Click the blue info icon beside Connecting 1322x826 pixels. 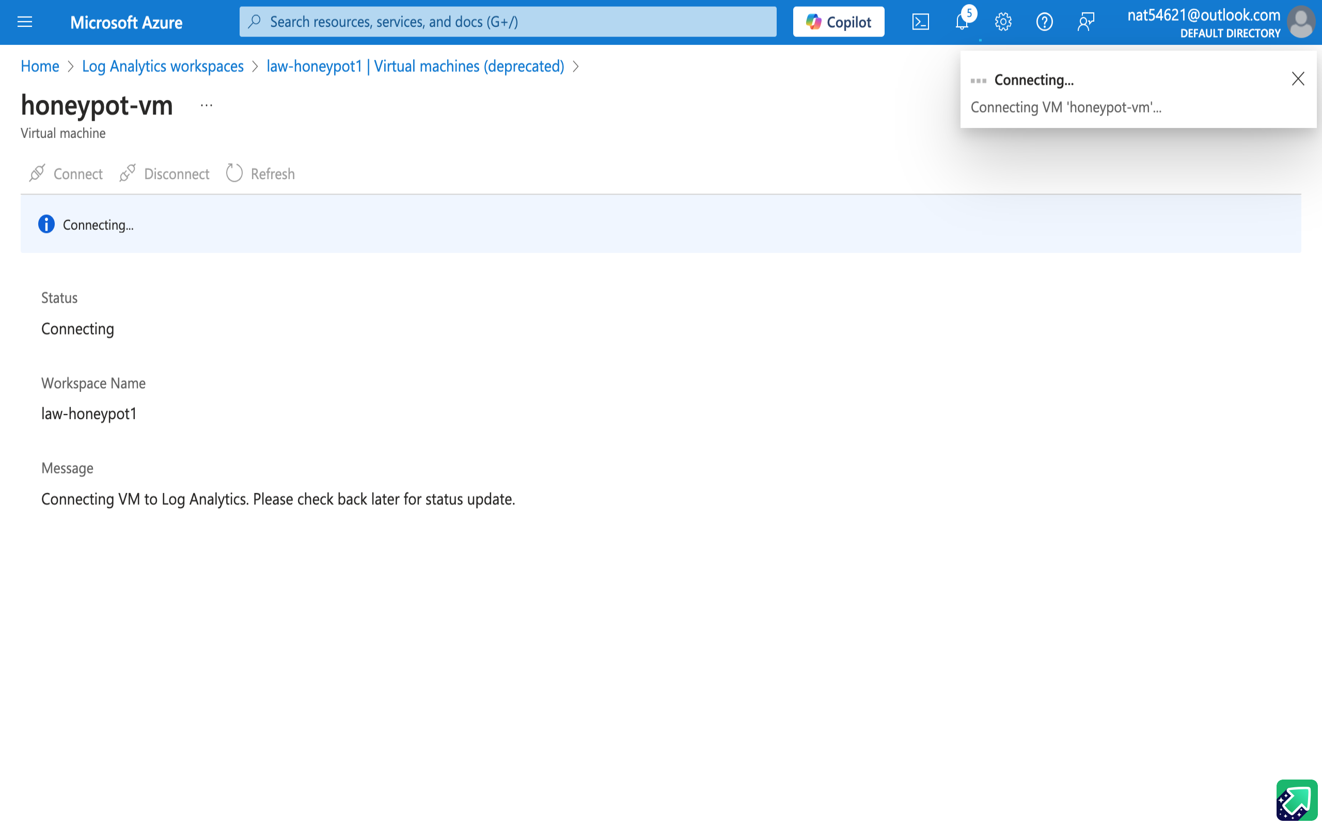click(x=46, y=224)
